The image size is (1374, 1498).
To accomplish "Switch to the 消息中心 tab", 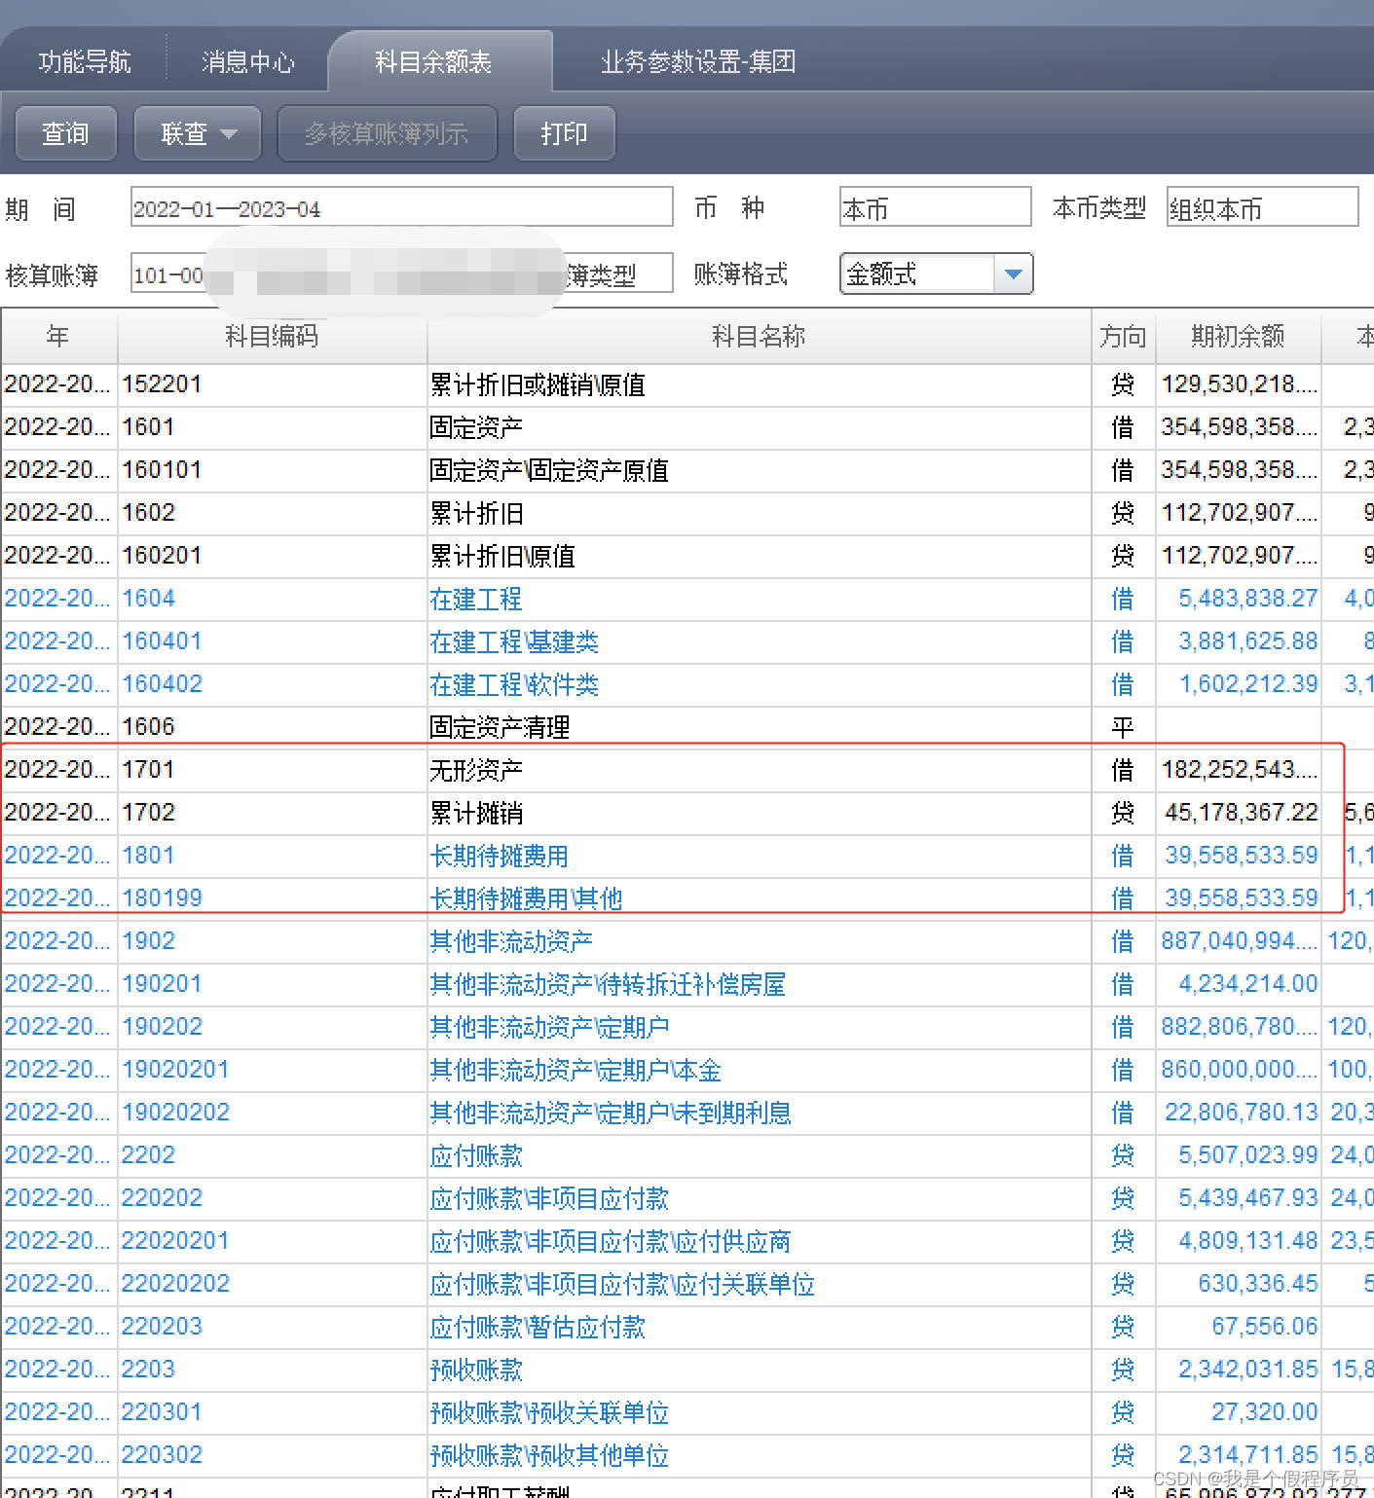I will click(247, 62).
